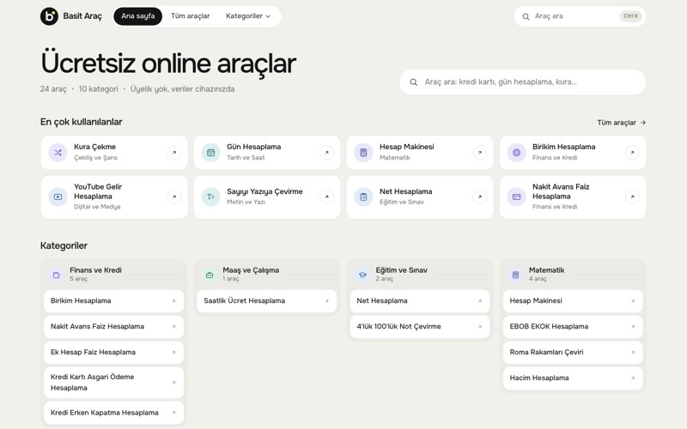Click arrow button on top Birikim Hesaplama card
Screen dimensions: 687x429
click(x=632, y=153)
